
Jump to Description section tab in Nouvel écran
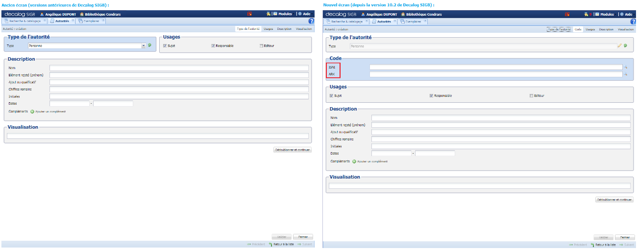[606, 29]
